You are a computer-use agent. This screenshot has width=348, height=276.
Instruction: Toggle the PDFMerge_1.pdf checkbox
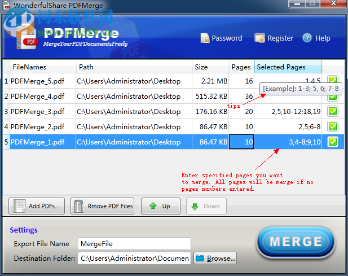(333, 142)
